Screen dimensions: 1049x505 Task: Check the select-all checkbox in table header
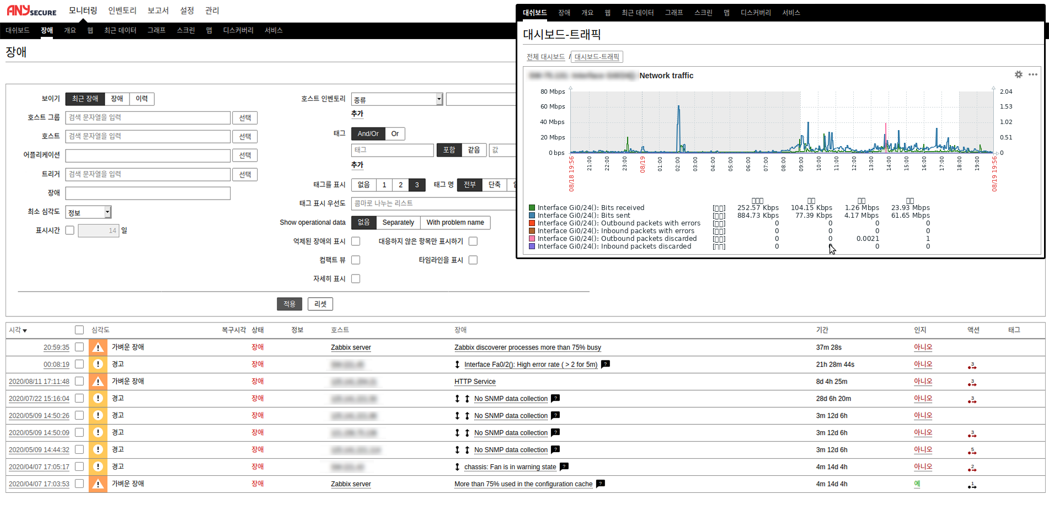pyautogui.click(x=79, y=330)
